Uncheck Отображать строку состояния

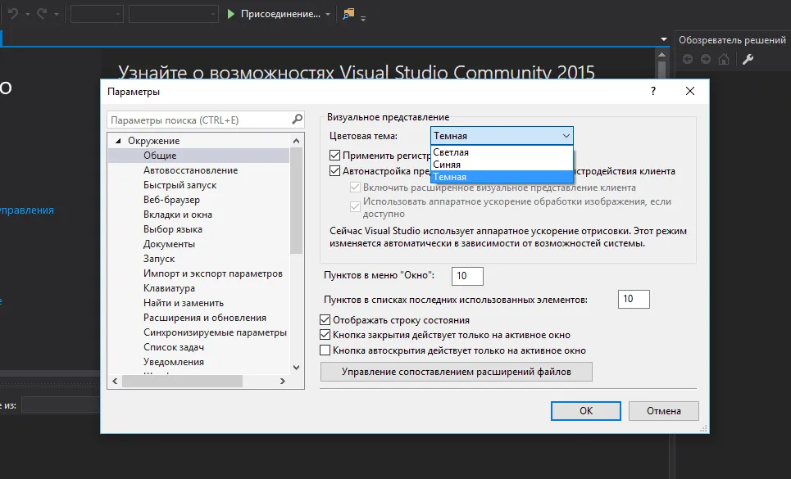(325, 320)
